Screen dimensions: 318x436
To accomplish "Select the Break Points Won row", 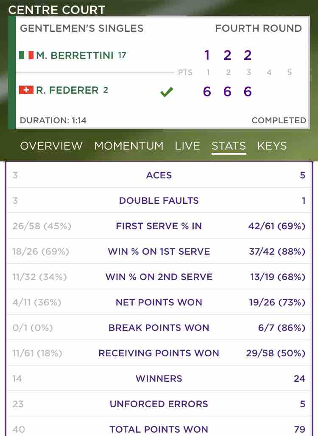I will click(159, 327).
